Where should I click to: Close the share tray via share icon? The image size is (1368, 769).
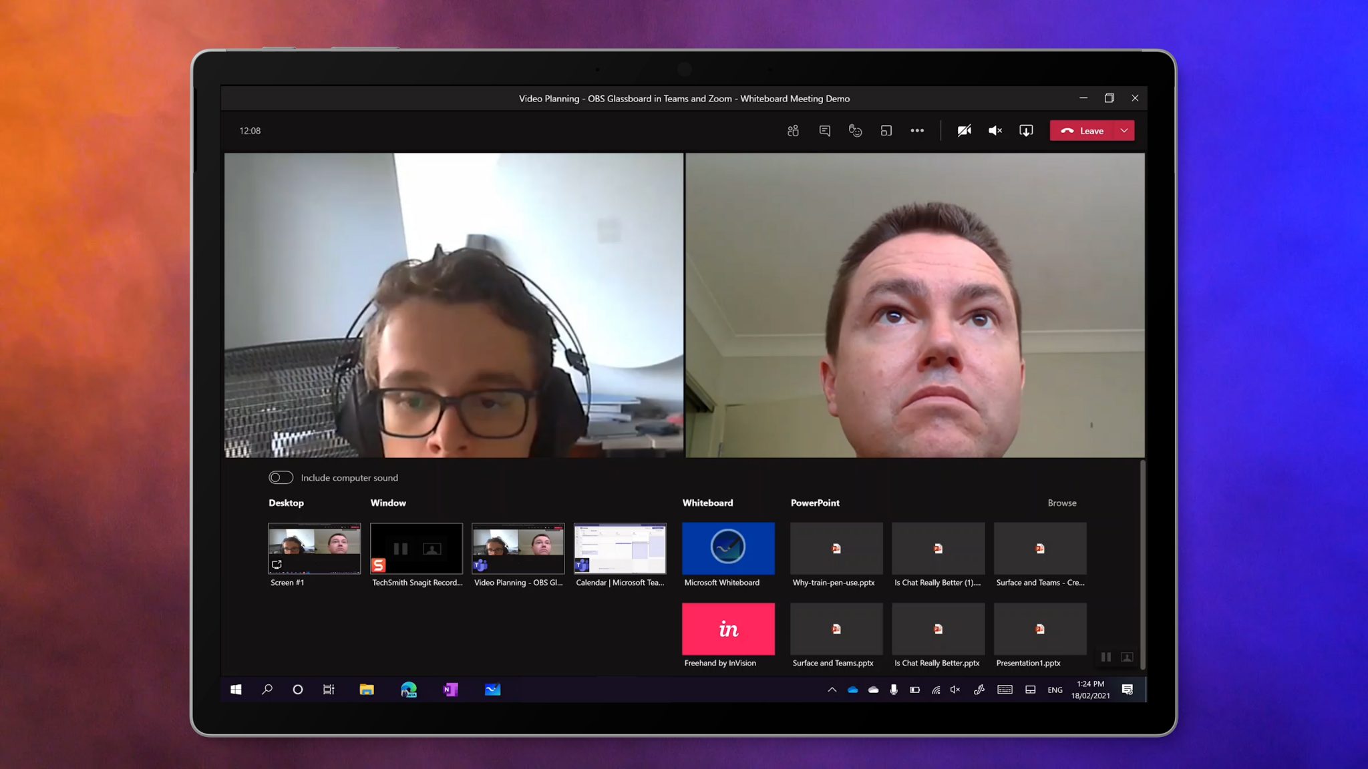(x=1026, y=131)
